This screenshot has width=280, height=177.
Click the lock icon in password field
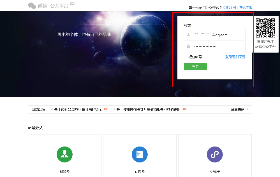pos(188,46)
